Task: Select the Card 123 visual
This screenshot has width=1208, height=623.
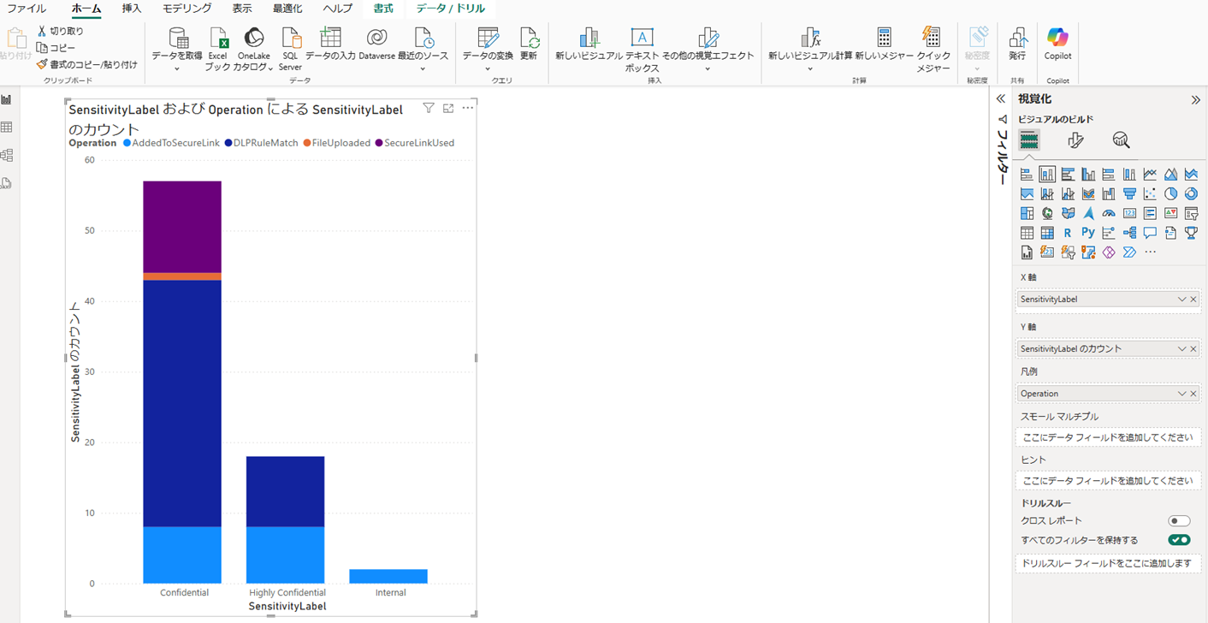Action: pyautogui.click(x=1129, y=213)
